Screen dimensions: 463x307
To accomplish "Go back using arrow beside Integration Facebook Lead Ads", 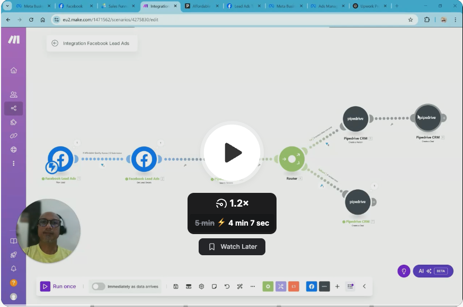I will (55, 43).
